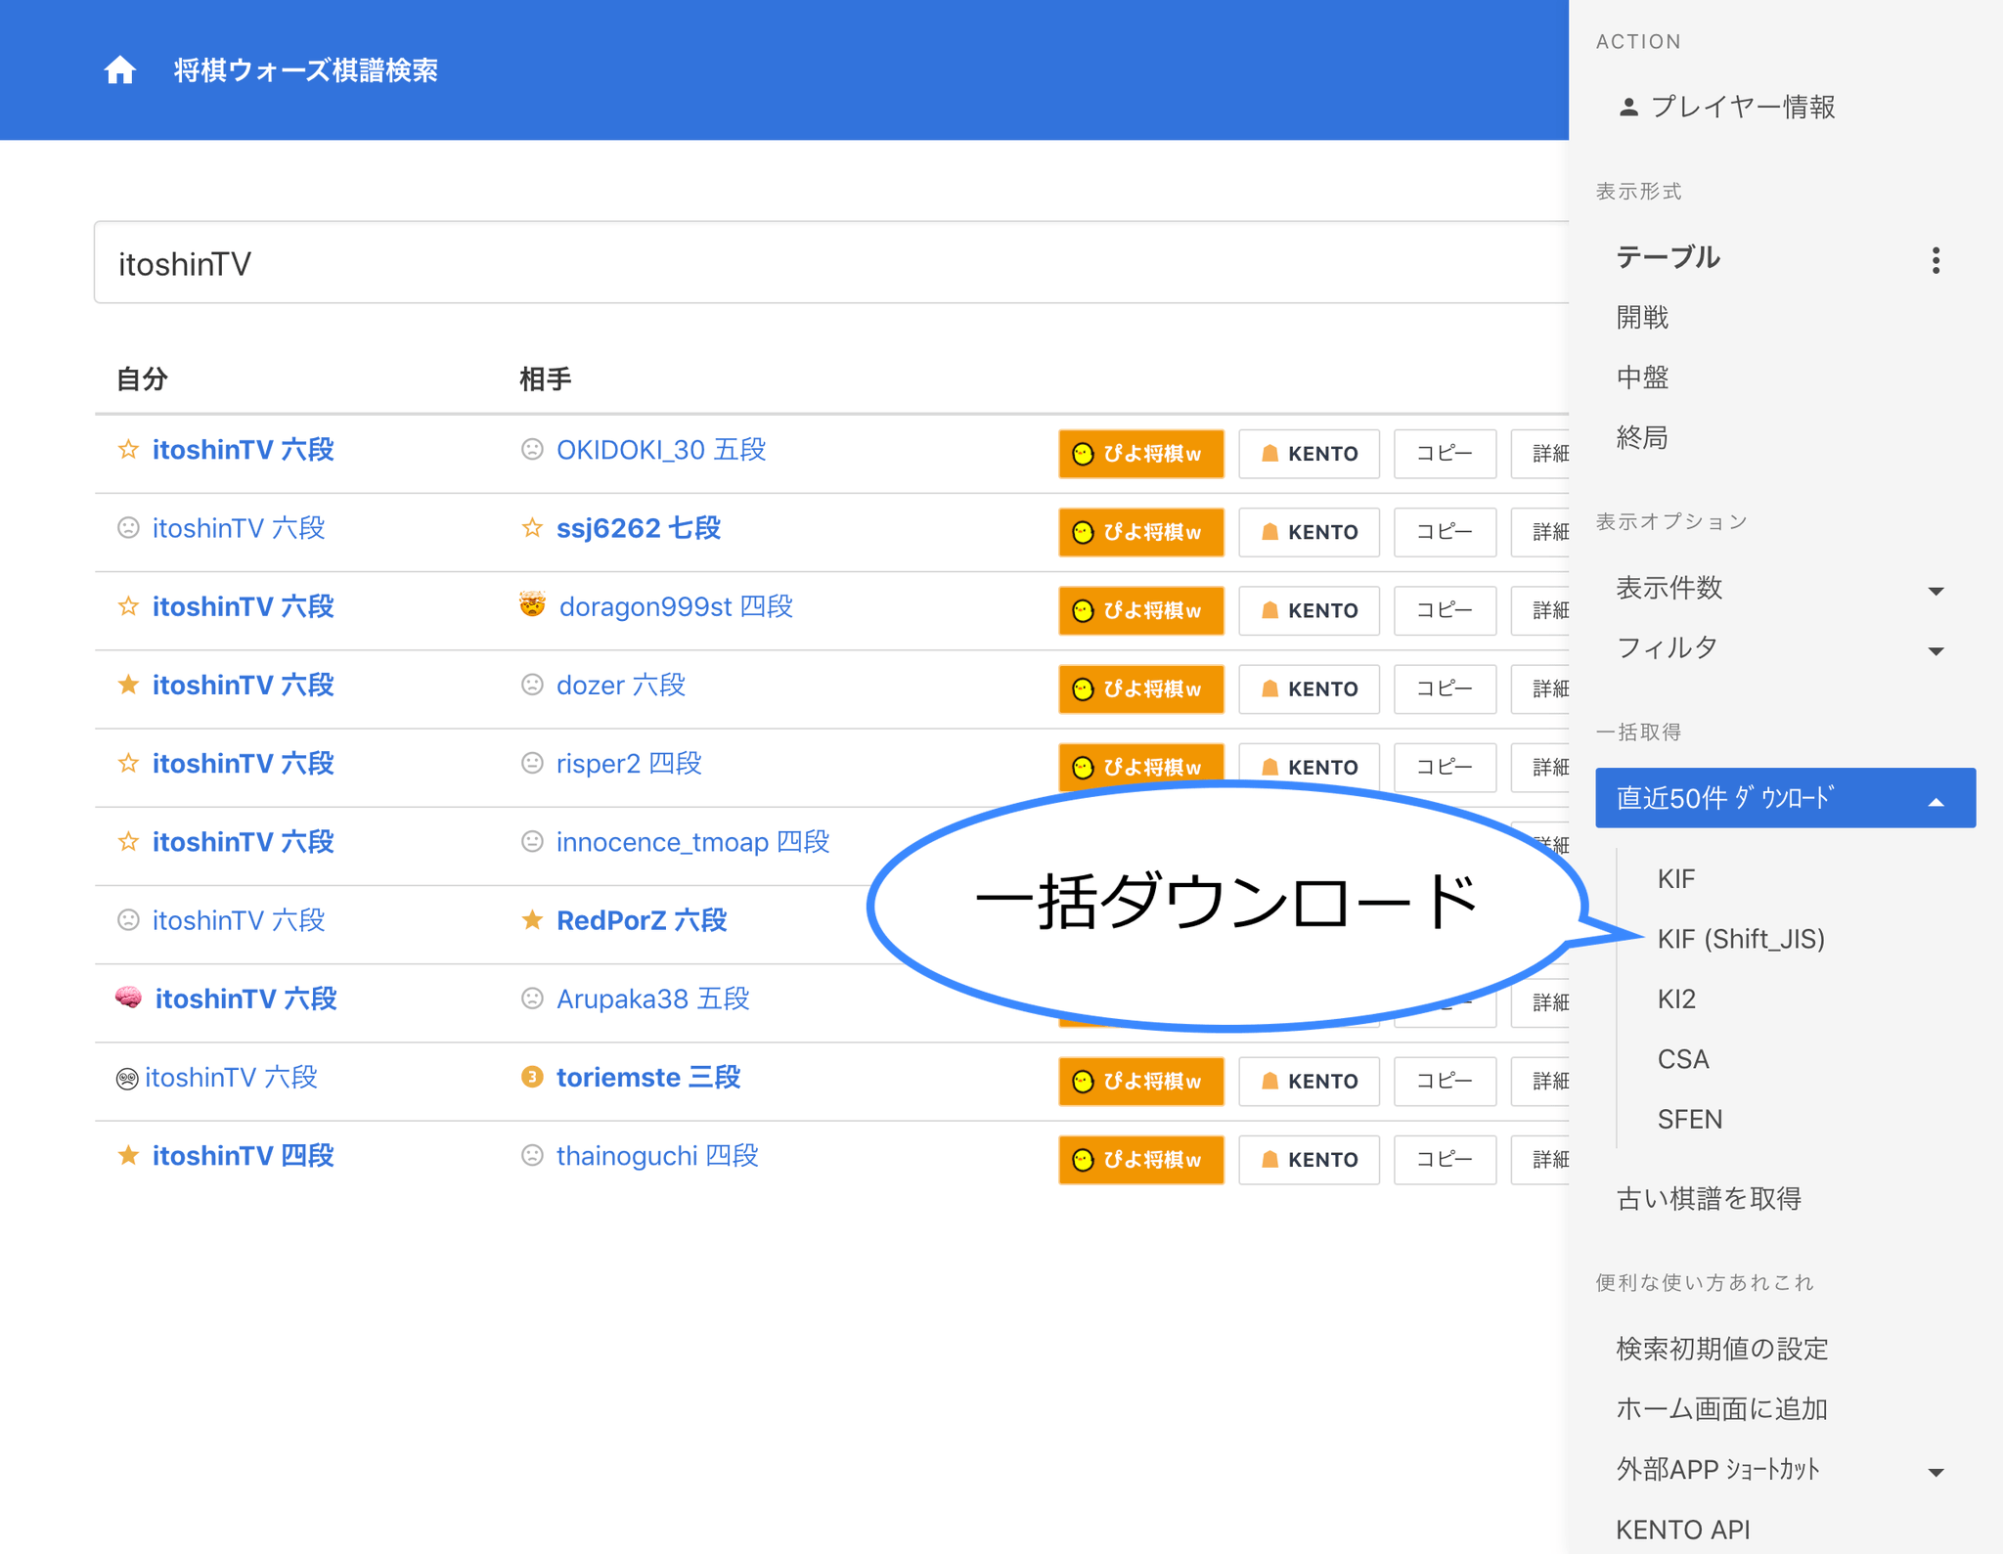Open itoshinTV 四段 link in last row
Viewport: 2003px width, 1554px height.
tap(244, 1156)
